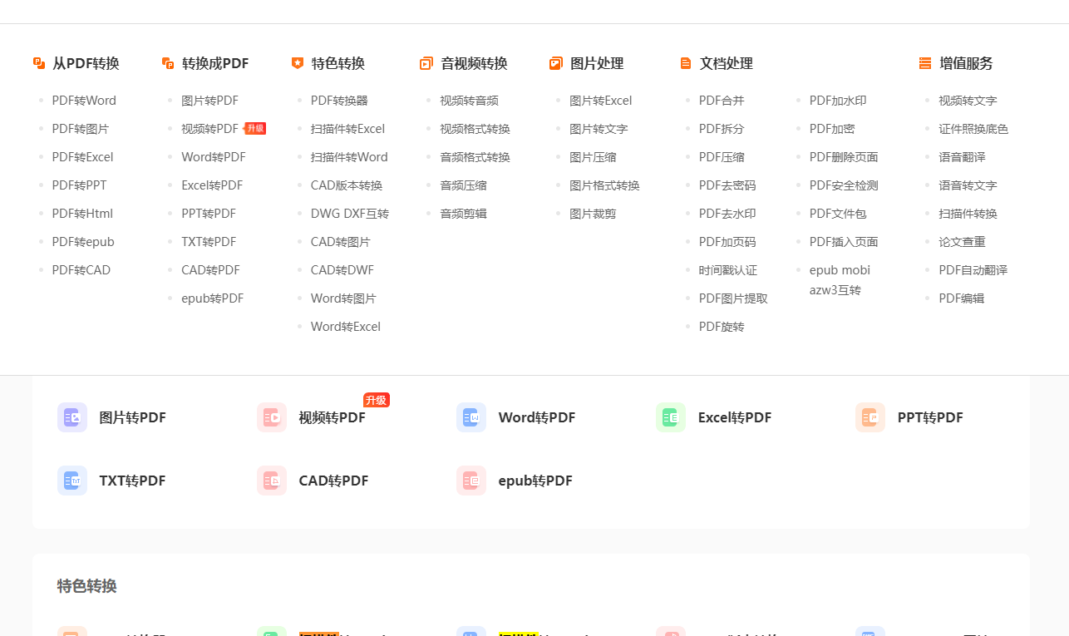1069x636 pixels.
Task: Click PDF旋转 link
Action: click(722, 327)
